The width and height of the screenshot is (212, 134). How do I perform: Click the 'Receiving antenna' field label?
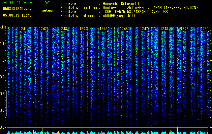(x=78, y=16)
